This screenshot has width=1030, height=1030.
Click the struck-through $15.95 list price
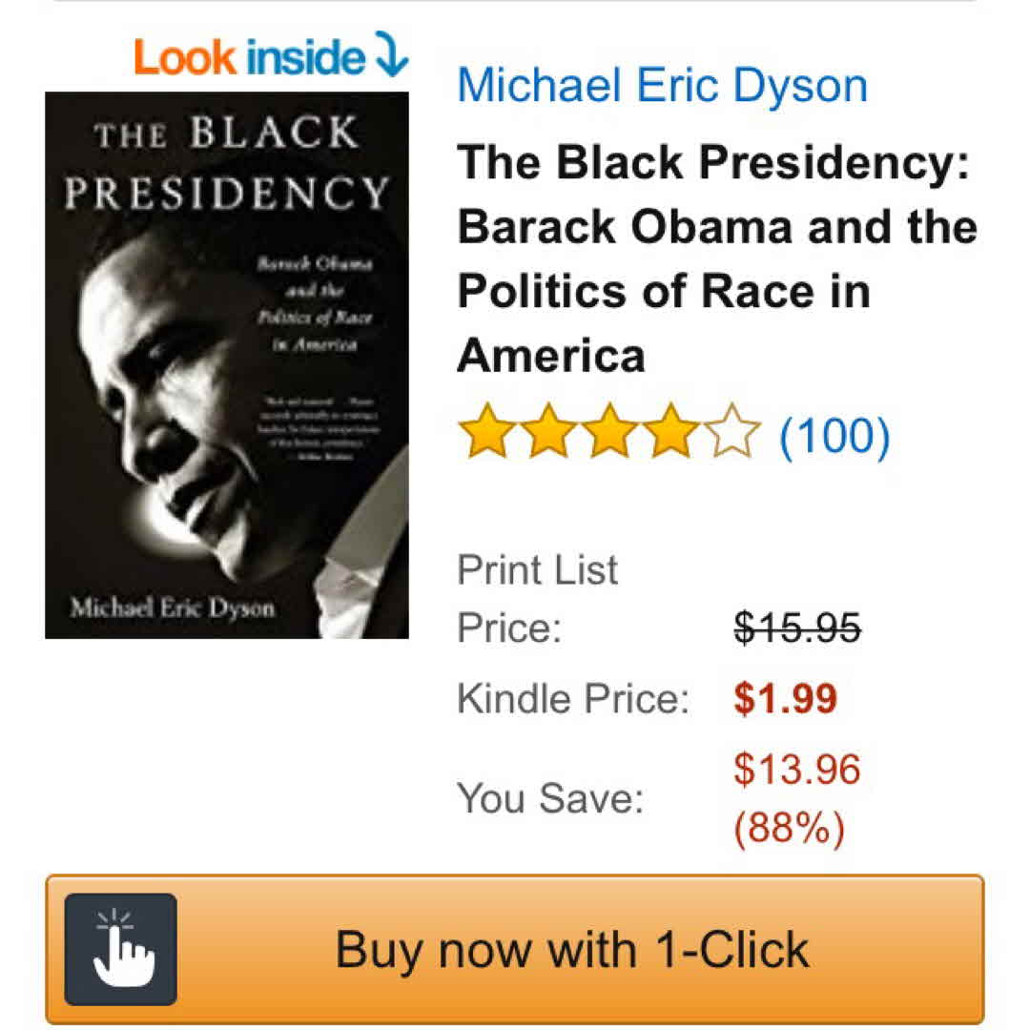click(x=796, y=628)
